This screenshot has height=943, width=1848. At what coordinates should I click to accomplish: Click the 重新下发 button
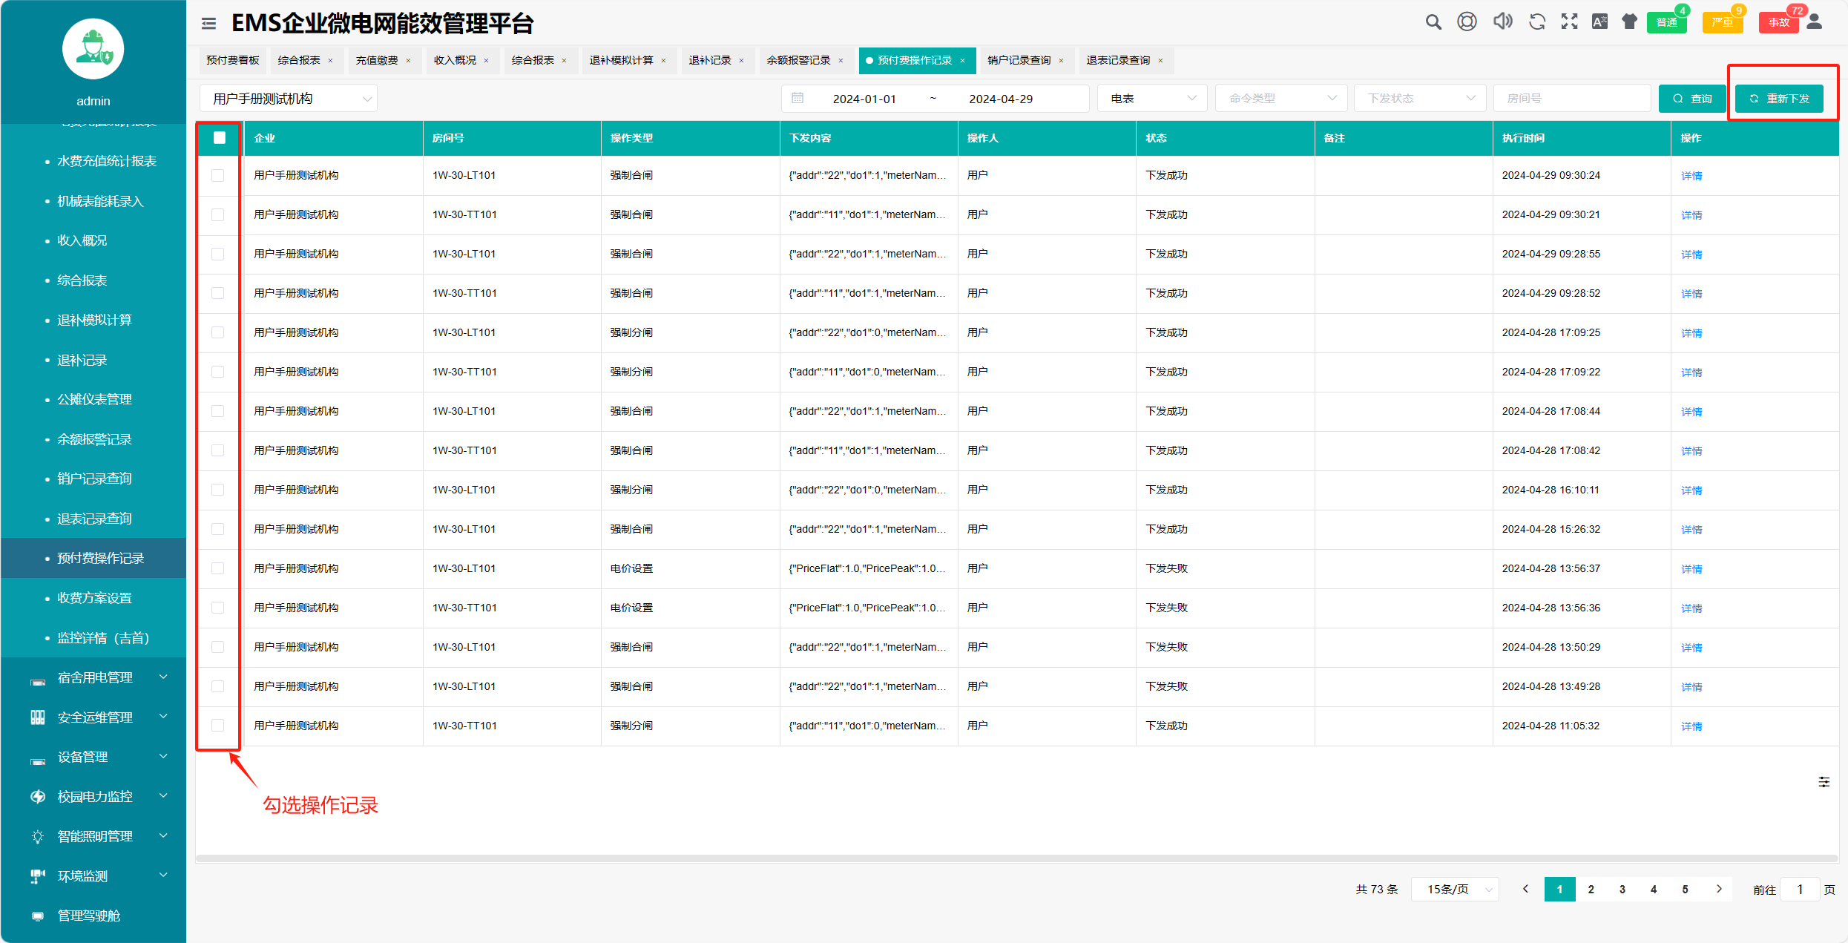click(1779, 98)
